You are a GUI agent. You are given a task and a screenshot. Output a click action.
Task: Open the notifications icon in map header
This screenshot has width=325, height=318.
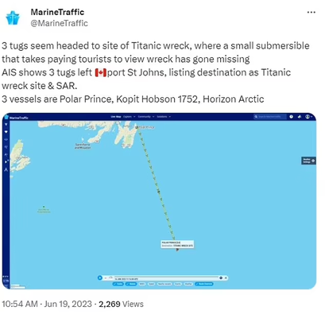300,117
